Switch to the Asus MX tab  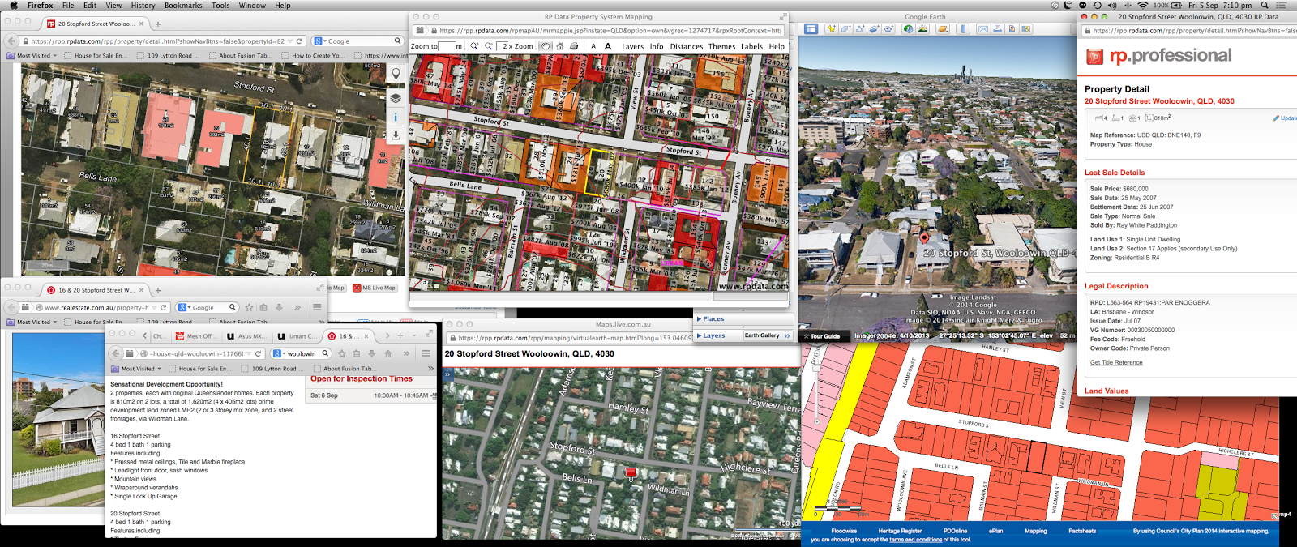point(246,335)
